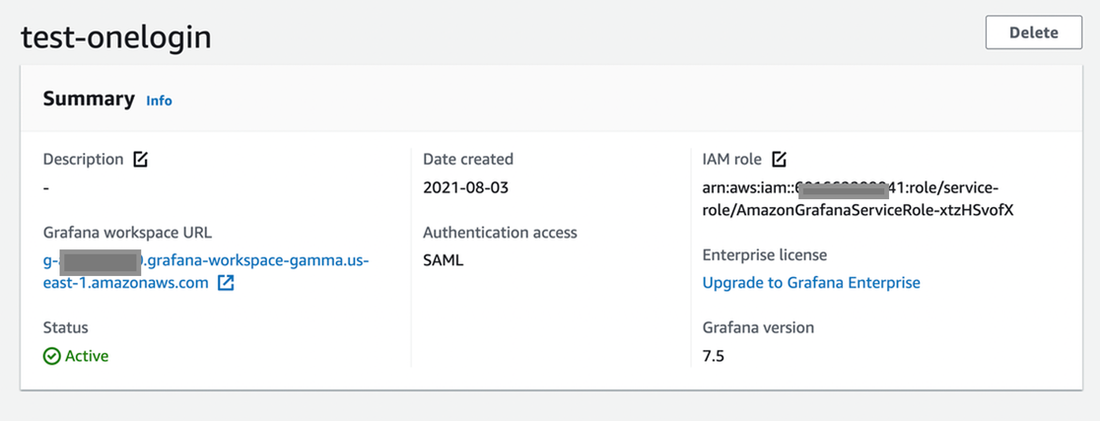
Task: Click the Grafana version number 7.5
Action: pyautogui.click(x=713, y=356)
